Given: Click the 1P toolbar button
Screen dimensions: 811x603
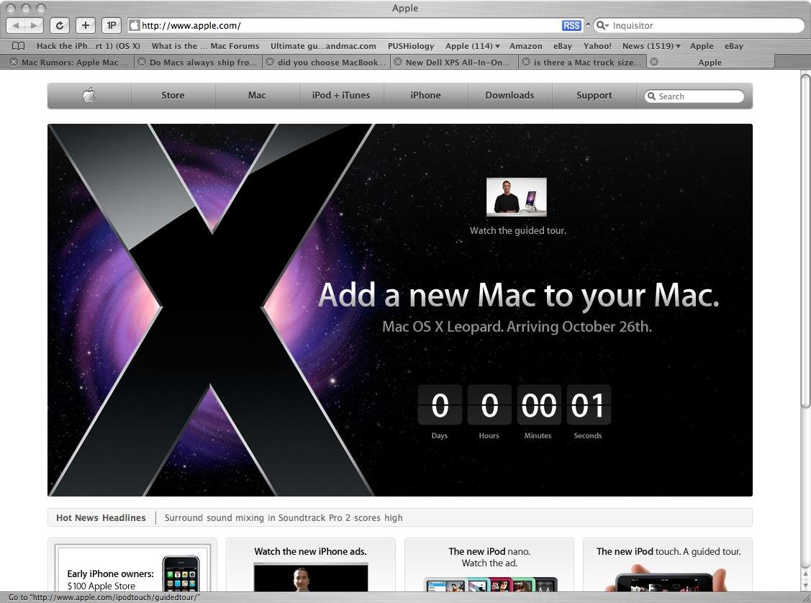Looking at the screenshot, I should (x=112, y=24).
